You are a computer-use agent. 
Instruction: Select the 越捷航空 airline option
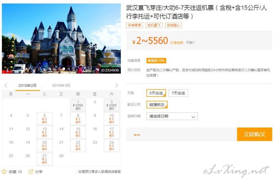pyautogui.click(x=157, y=105)
